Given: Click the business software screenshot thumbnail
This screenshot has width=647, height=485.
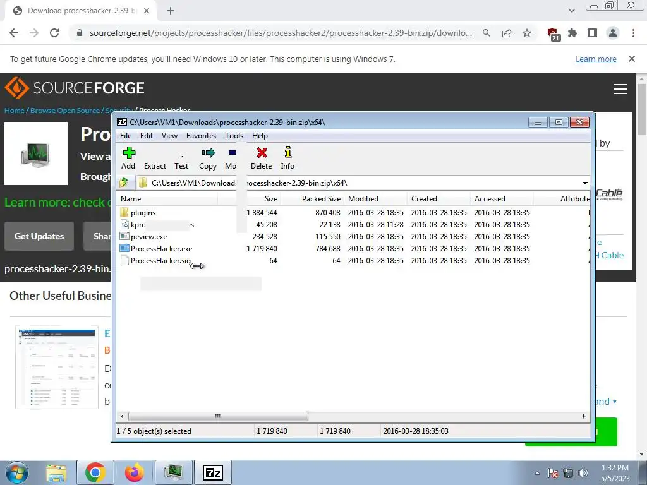Looking at the screenshot, I should click(x=57, y=368).
